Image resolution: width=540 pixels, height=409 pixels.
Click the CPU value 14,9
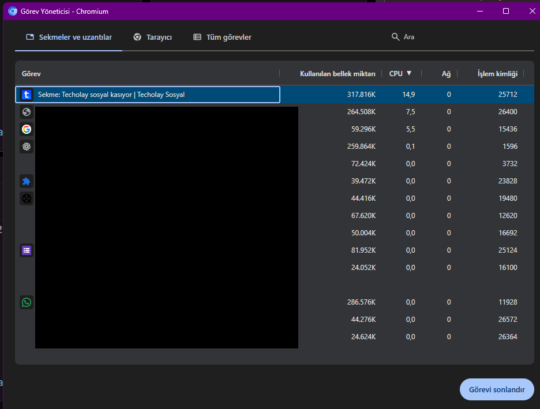(408, 95)
